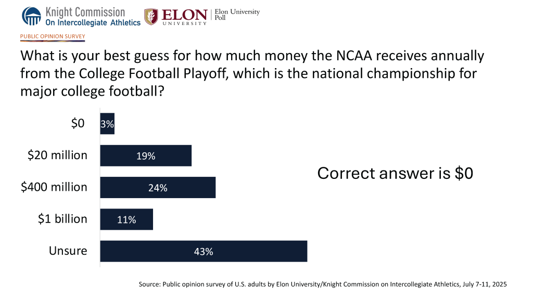The image size is (533, 300).
Task: Click the $400 million bar at 24%
Action: pos(158,187)
